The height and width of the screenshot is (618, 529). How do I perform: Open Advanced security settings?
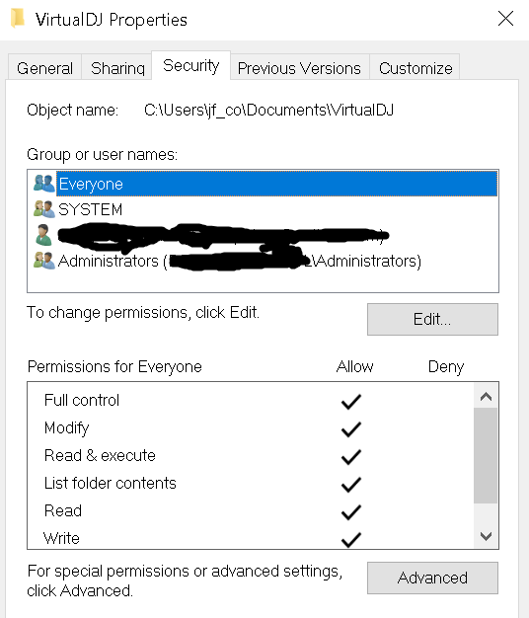pyautogui.click(x=432, y=578)
